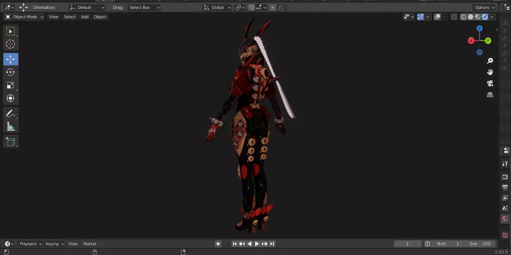
Task: Open the Add menu
Action: 85,17
